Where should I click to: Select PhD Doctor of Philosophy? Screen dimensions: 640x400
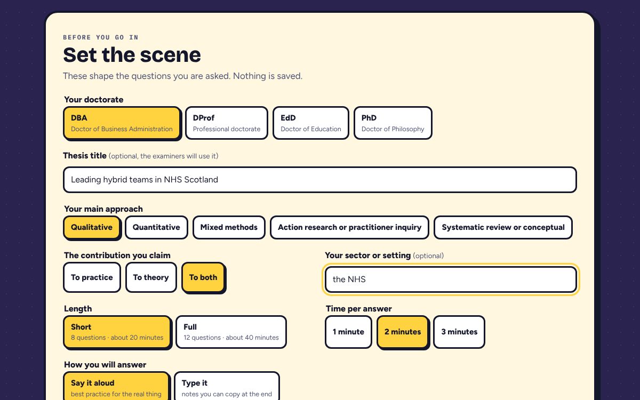point(393,123)
